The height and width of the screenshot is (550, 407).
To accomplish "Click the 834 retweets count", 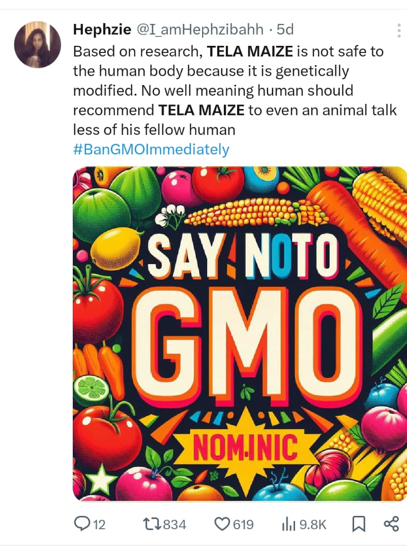I will pos(175,525).
